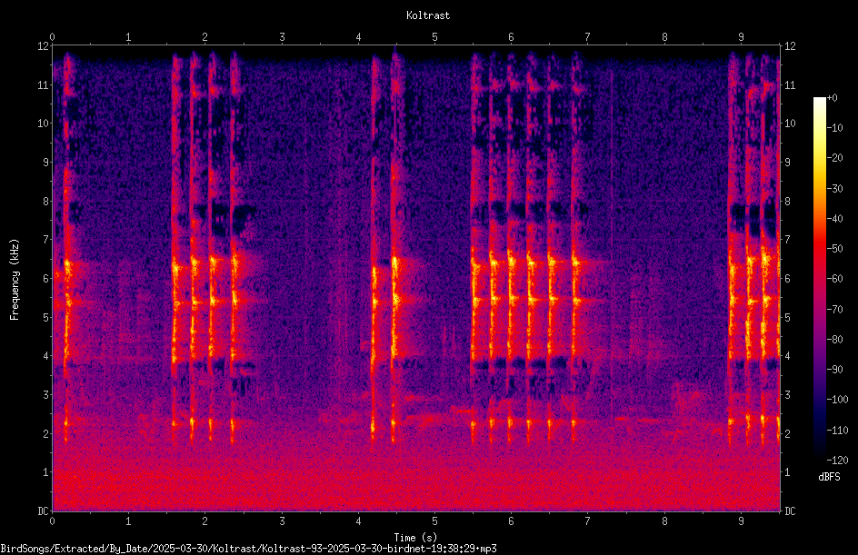Click the '3' tick on left frequency axis

click(x=46, y=395)
